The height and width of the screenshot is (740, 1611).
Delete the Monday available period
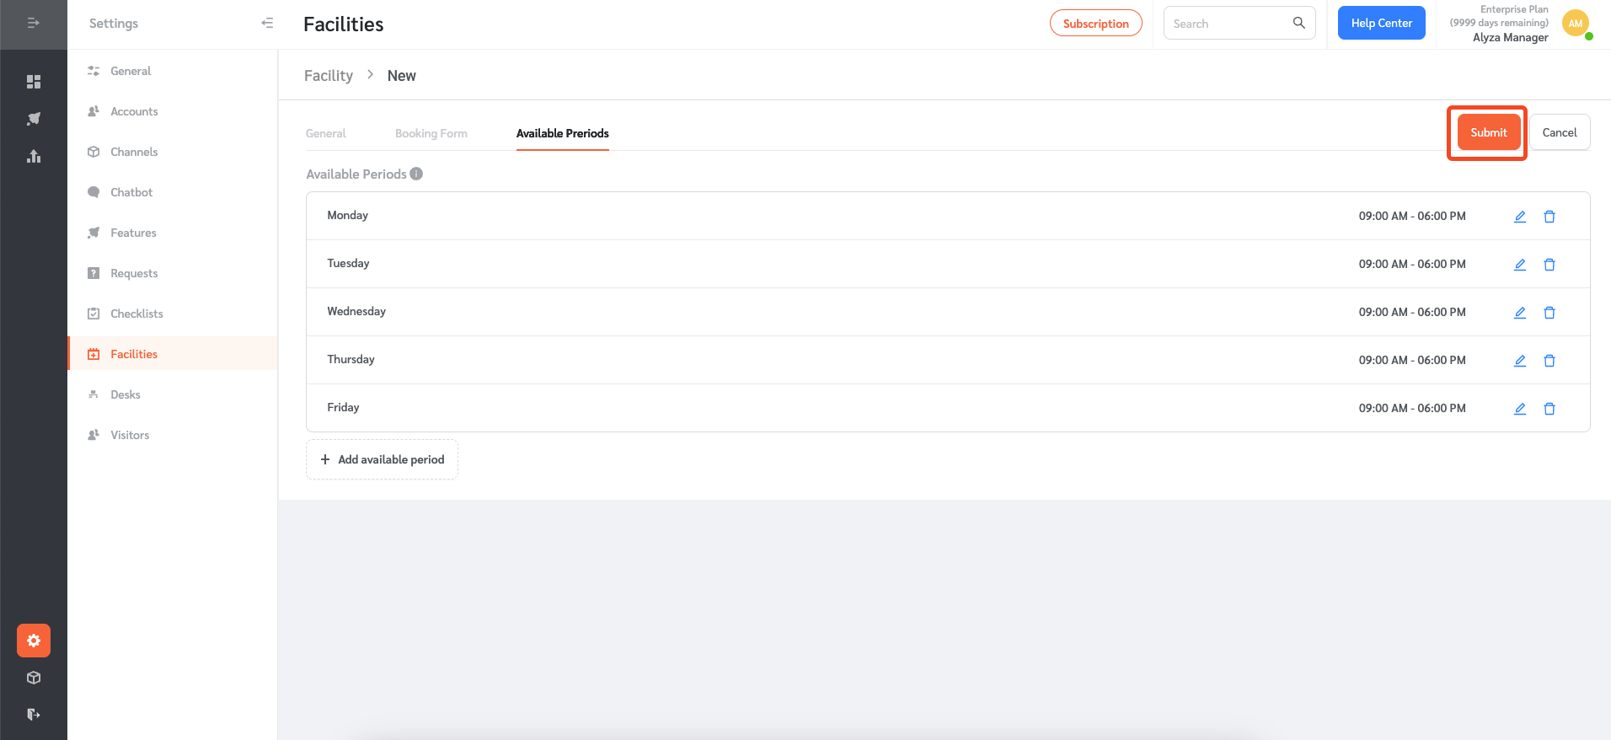(x=1549, y=217)
